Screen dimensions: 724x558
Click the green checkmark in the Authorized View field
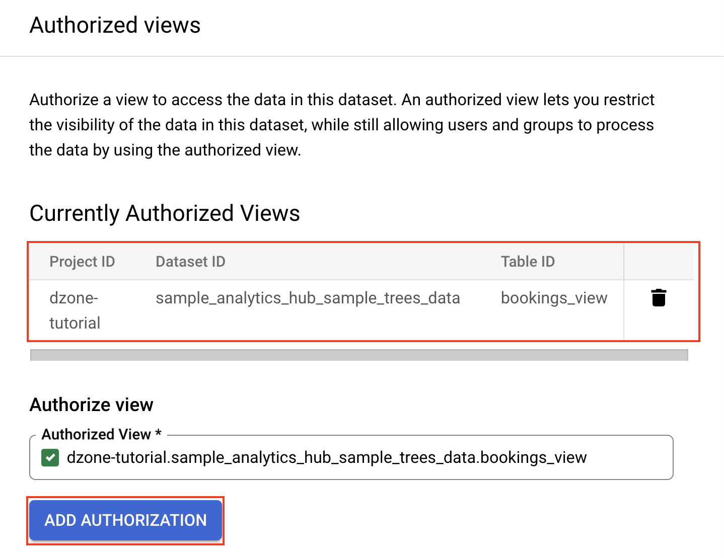pyautogui.click(x=50, y=457)
